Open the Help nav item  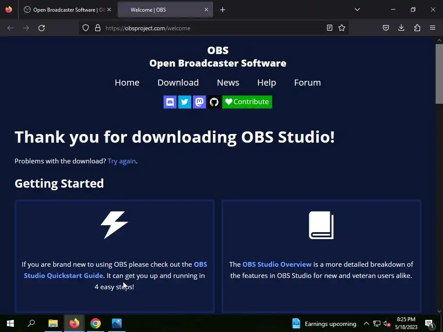click(x=266, y=83)
